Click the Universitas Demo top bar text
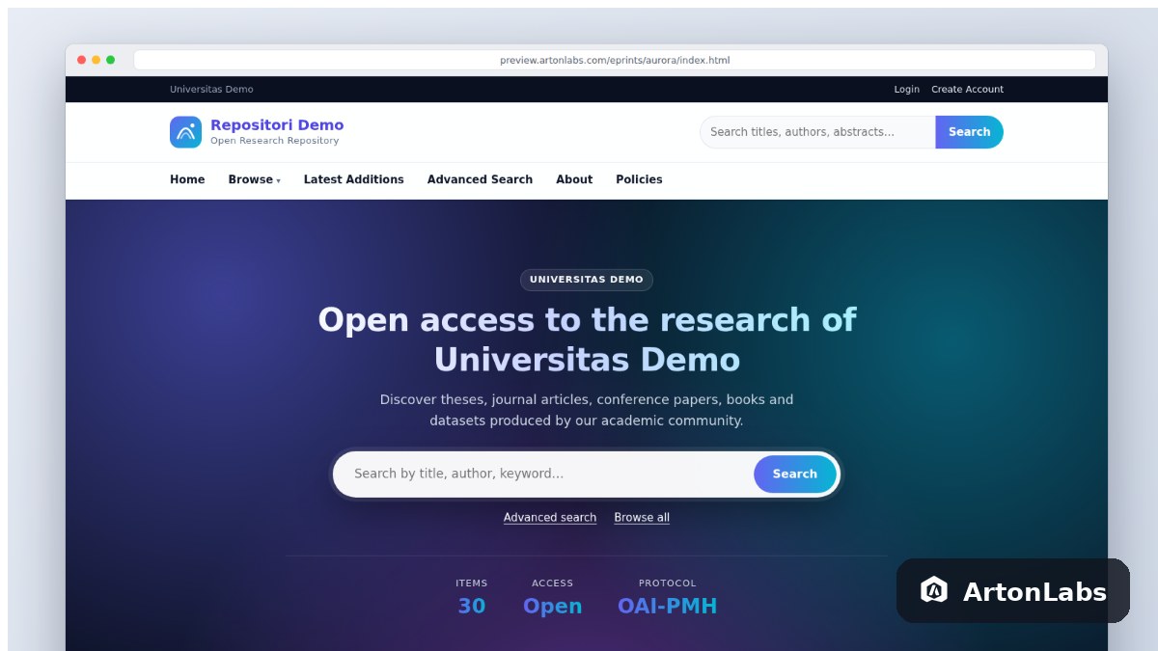 click(211, 90)
